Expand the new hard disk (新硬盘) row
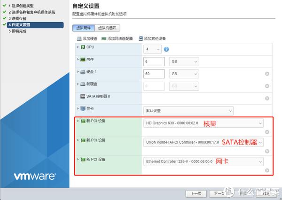The image size is (282, 200). (x=78, y=84)
